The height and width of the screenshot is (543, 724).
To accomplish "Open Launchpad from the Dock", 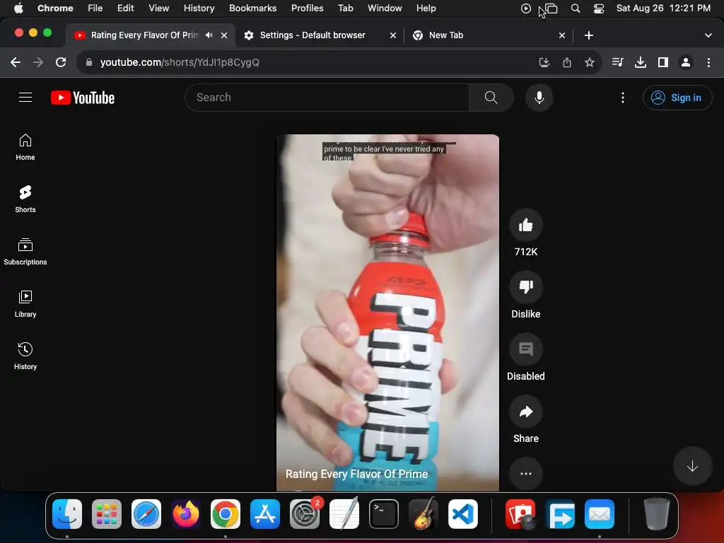I will [x=107, y=514].
